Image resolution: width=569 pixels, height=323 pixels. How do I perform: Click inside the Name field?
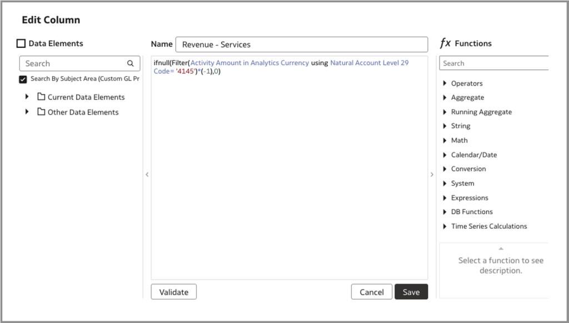tap(303, 44)
